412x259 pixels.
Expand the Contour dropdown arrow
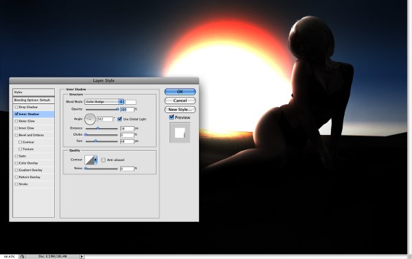coord(95,160)
